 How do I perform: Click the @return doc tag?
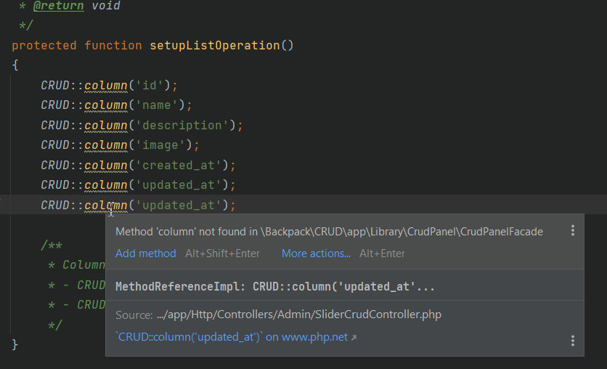coord(58,6)
